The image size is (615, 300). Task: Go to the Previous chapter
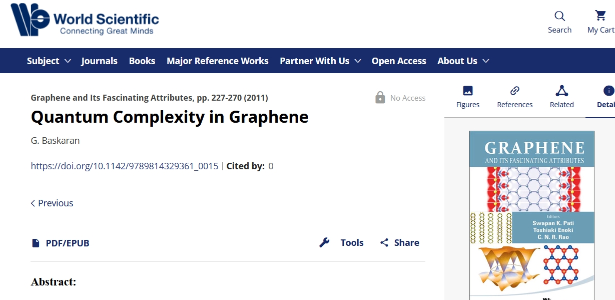(x=52, y=203)
